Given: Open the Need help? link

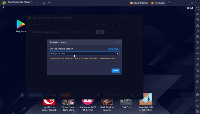Looking at the screenshot, I should click(x=113, y=49).
